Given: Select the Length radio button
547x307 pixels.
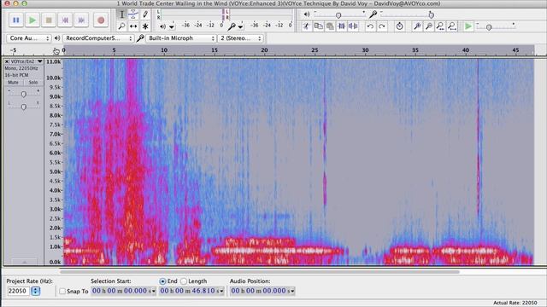Looking at the screenshot, I should (184, 281).
